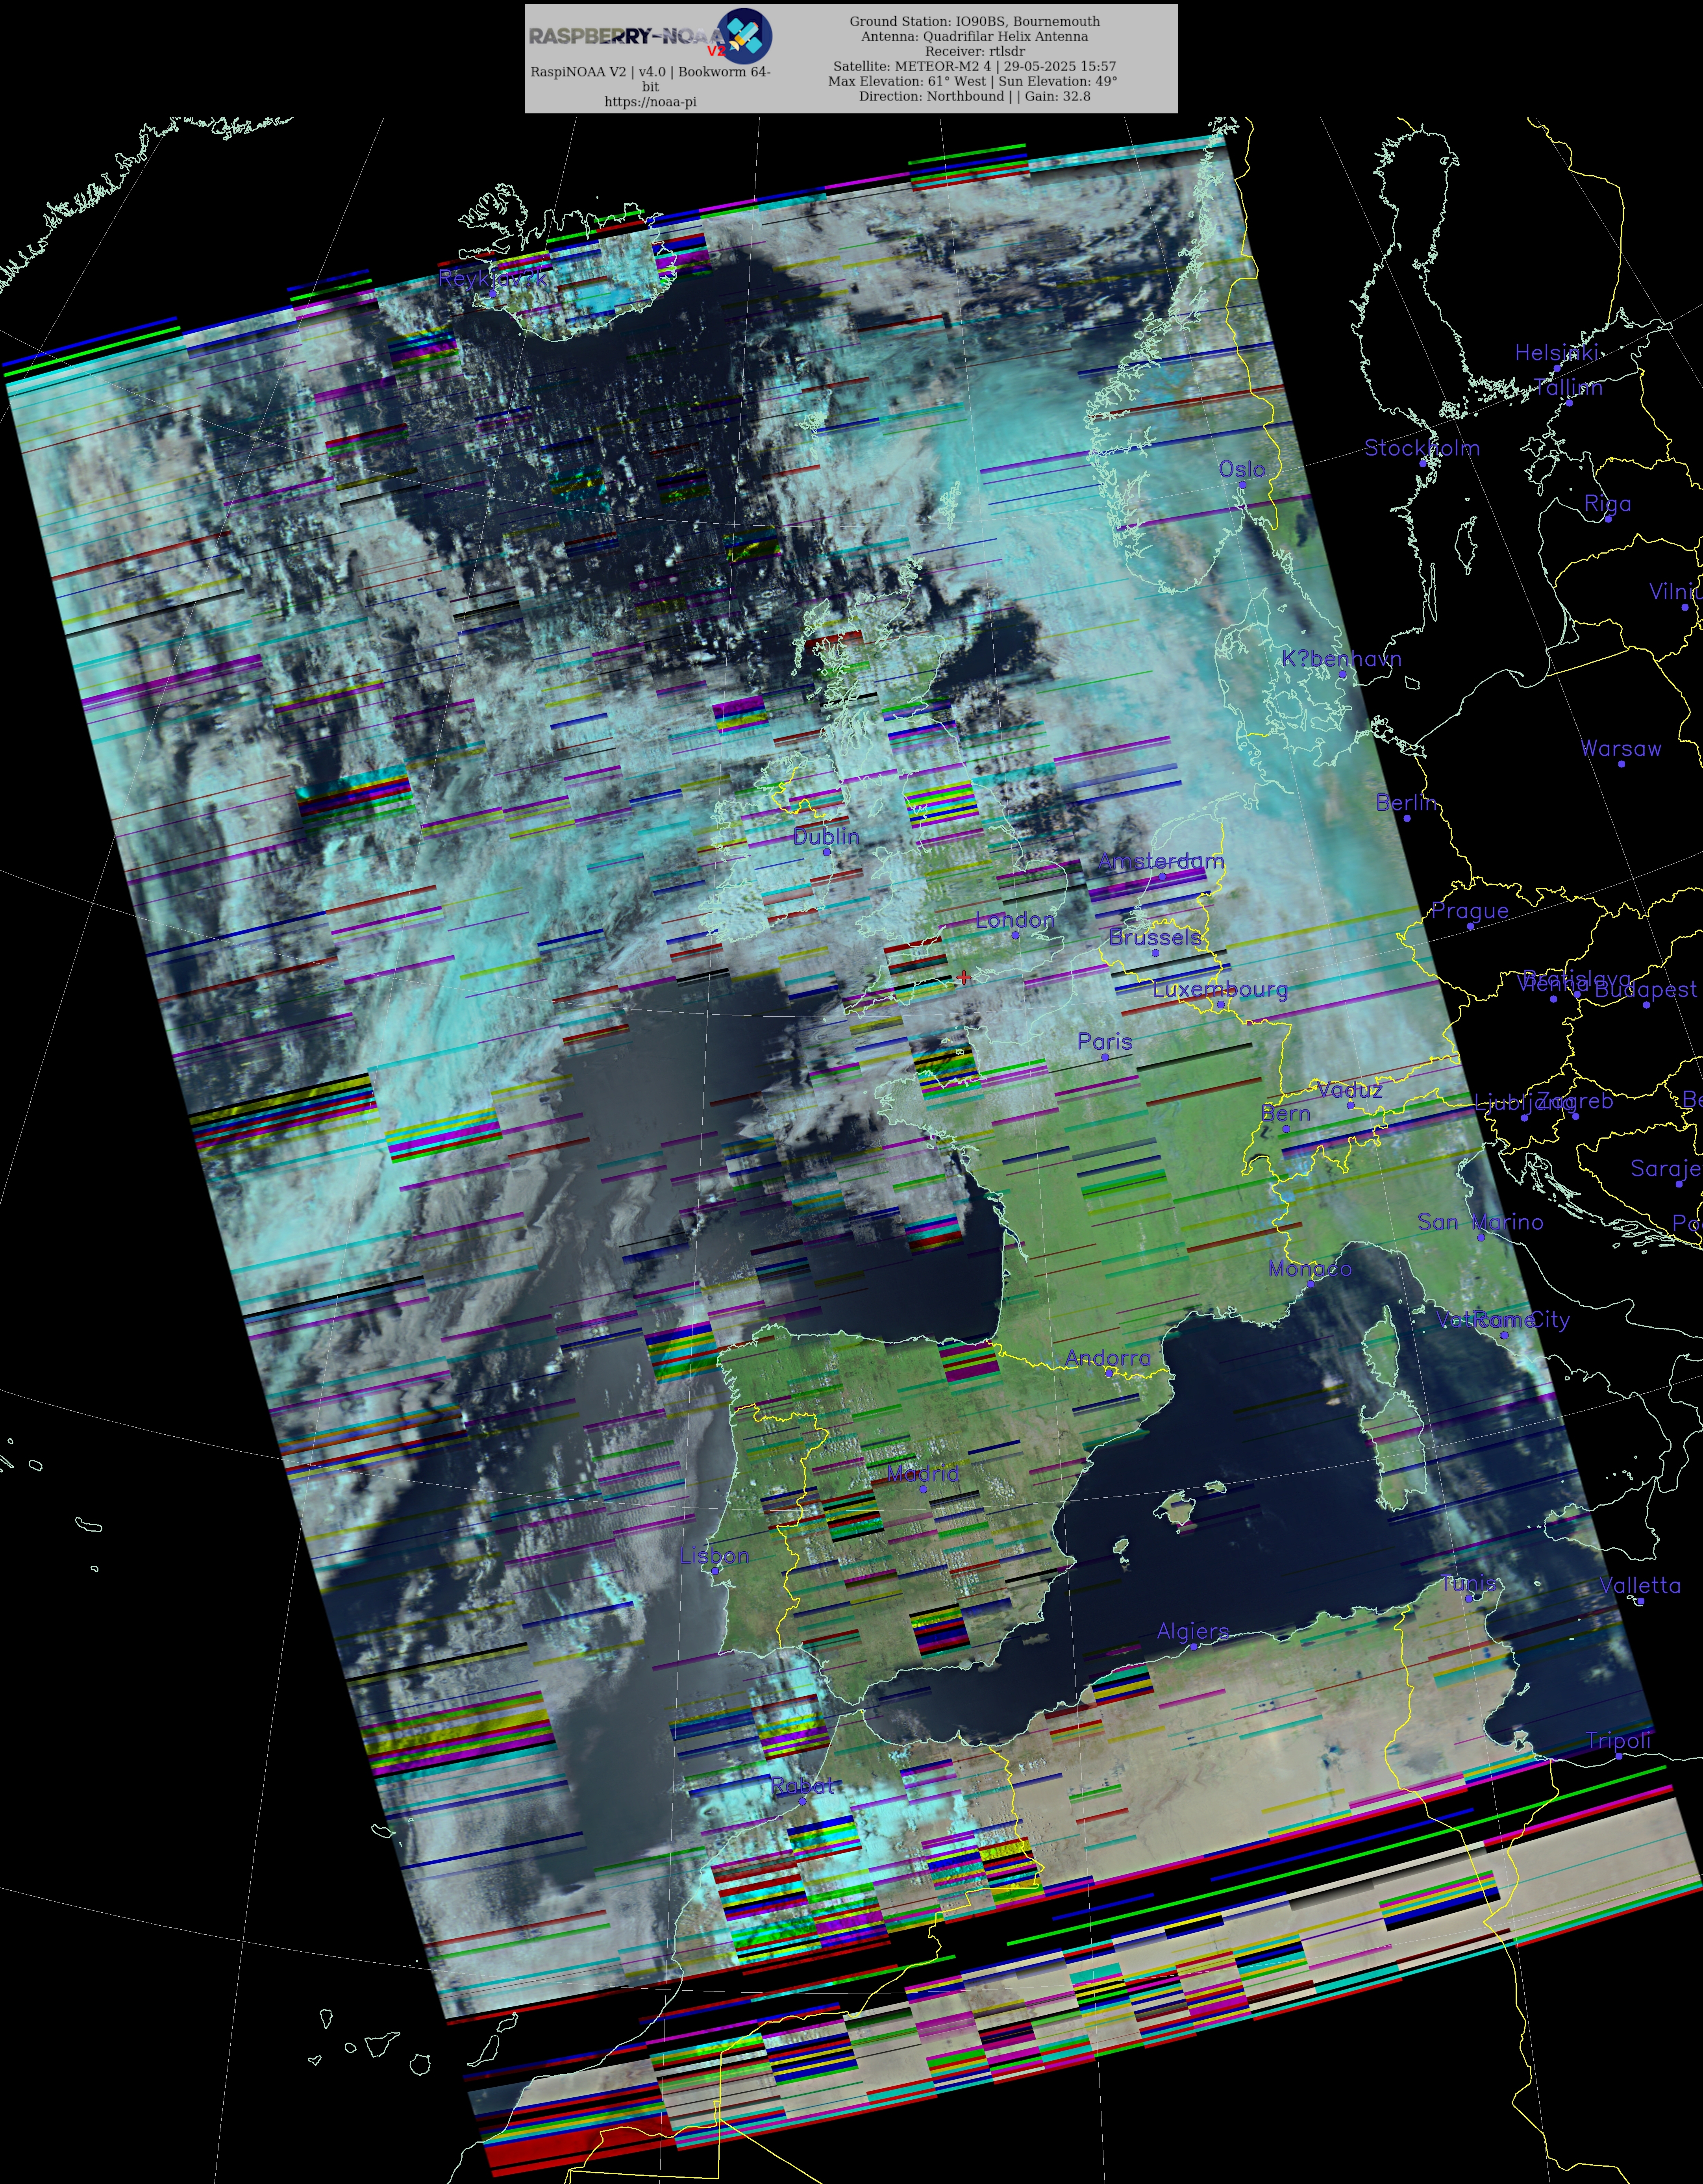Screen dimensions: 1703x2184
Task: Click the Amsterdam city label
Action: click(1160, 861)
